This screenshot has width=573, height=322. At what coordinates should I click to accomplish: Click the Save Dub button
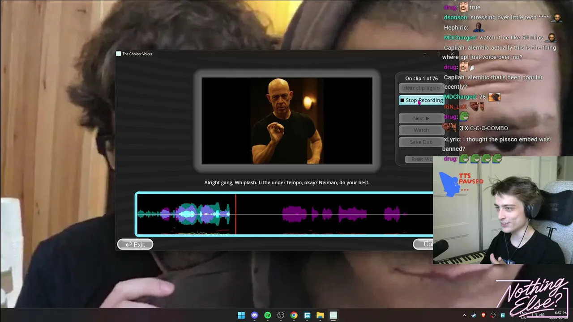pos(421,142)
